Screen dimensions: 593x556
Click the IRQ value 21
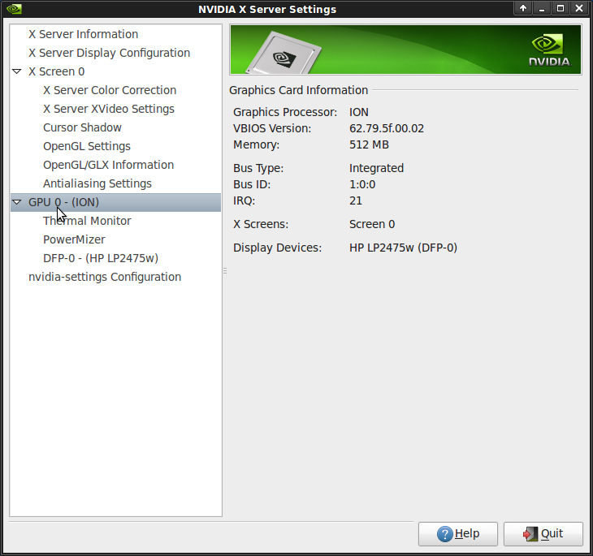point(356,200)
